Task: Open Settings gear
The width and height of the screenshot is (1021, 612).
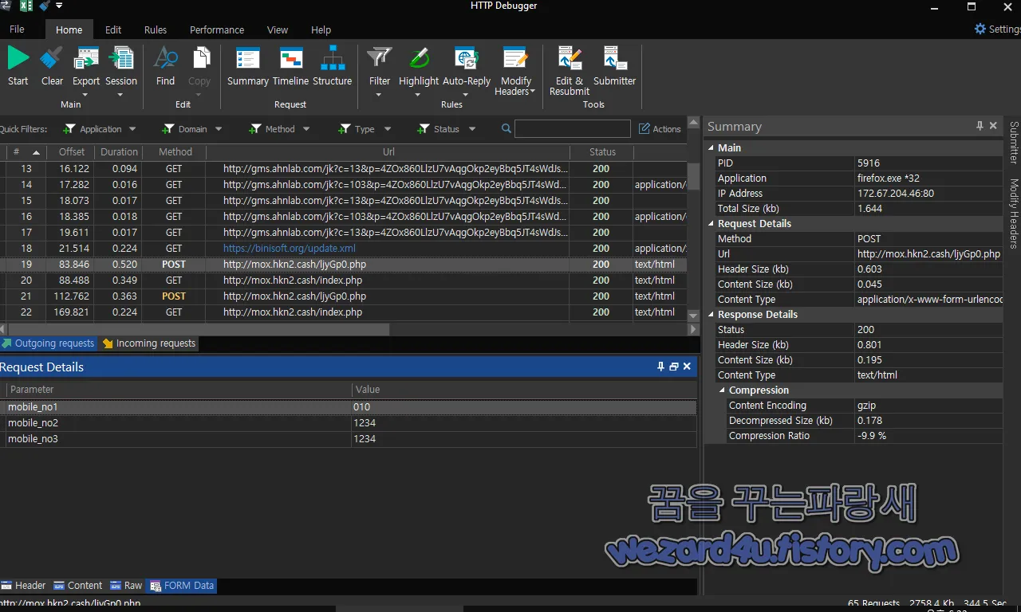Action: tap(980, 29)
